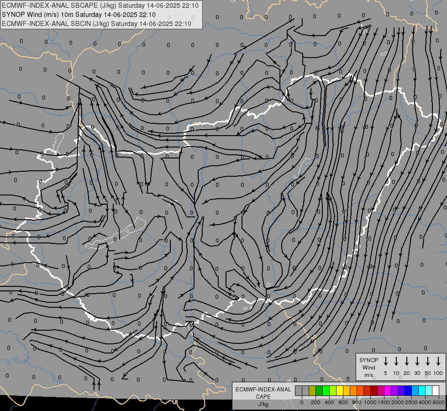Image resolution: width=447 pixels, height=411 pixels.
Task: Pick the first gray swatch in CAPE scale
Action: [x=299, y=390]
